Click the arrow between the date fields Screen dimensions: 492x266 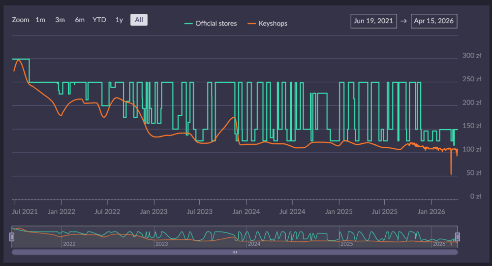click(403, 21)
